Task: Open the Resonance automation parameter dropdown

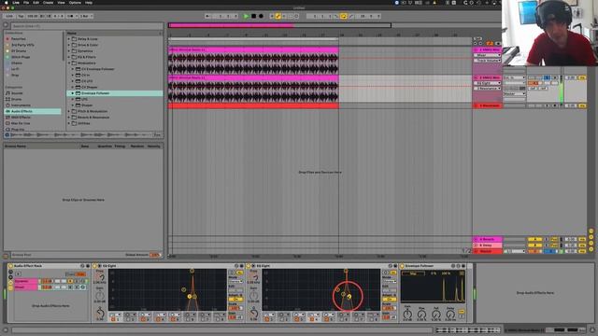Action: click(x=488, y=89)
